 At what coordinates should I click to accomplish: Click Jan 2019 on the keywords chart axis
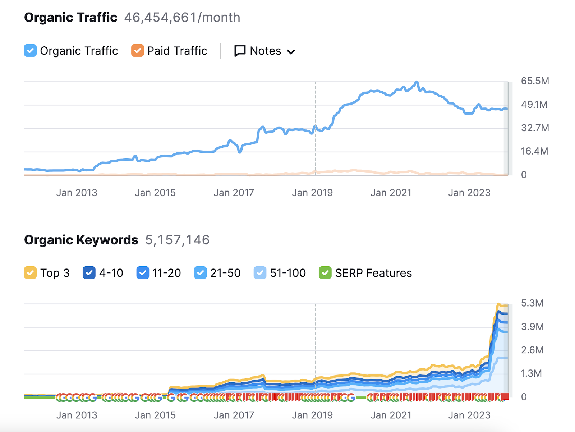(312, 415)
